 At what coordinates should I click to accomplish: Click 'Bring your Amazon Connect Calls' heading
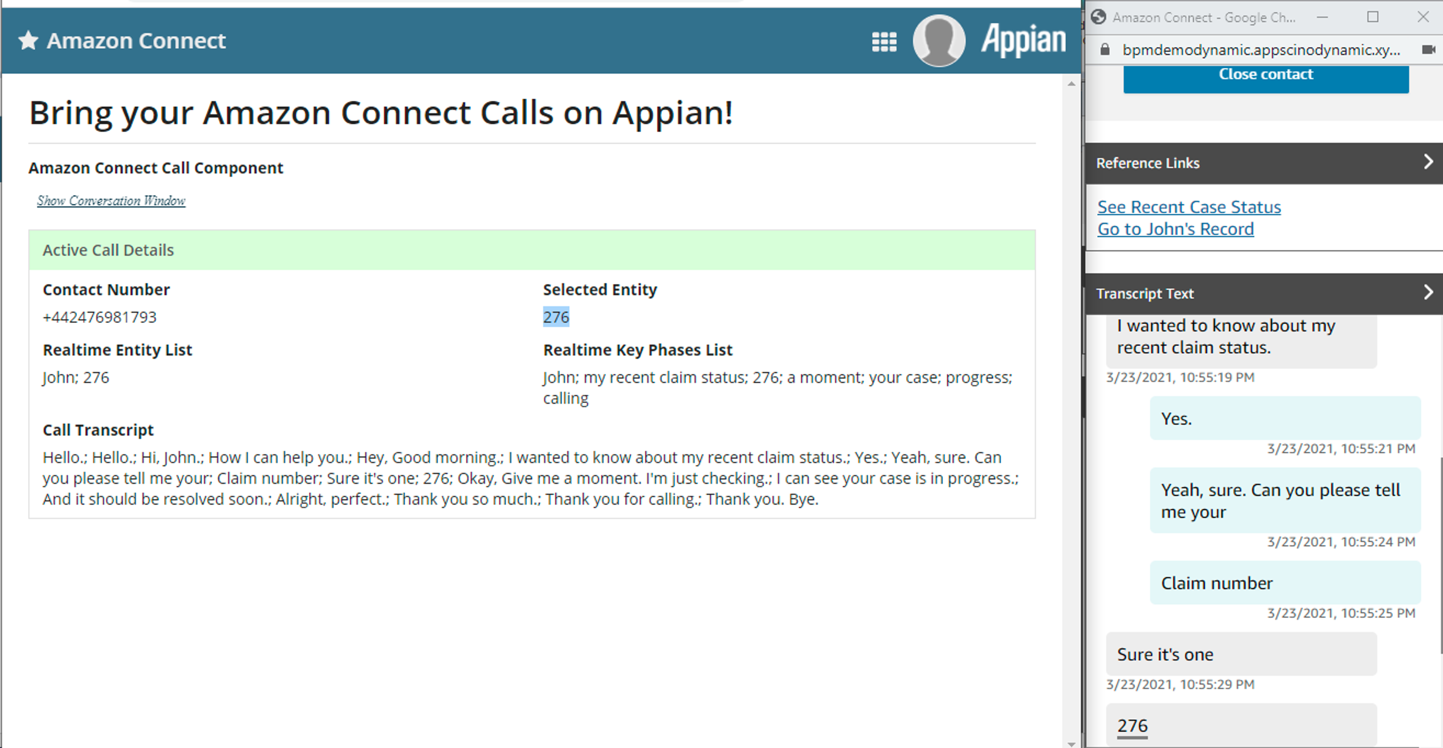[381, 113]
